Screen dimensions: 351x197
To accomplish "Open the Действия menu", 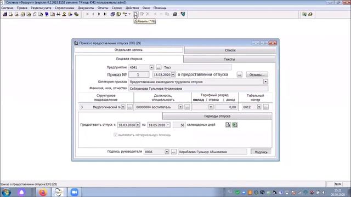I will pyautogui.click(x=132, y=8).
